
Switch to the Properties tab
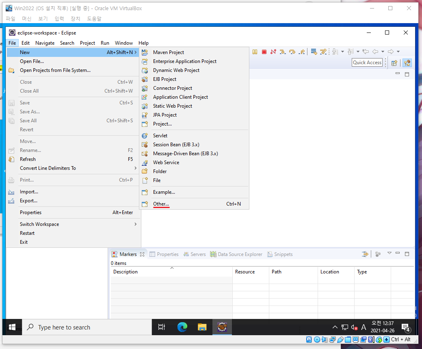(164, 254)
